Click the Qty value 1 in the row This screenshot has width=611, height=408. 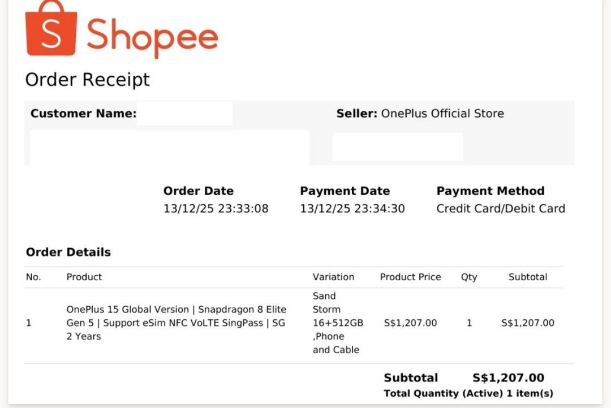(x=469, y=323)
